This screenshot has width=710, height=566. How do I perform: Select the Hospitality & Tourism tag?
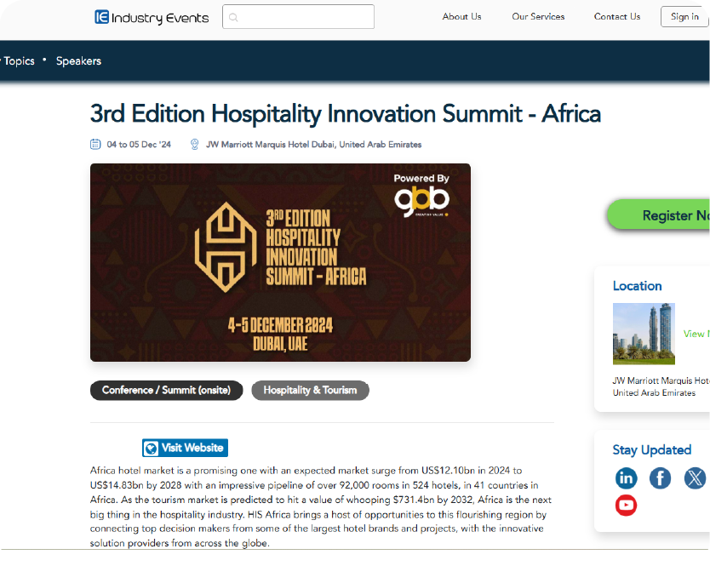click(310, 391)
